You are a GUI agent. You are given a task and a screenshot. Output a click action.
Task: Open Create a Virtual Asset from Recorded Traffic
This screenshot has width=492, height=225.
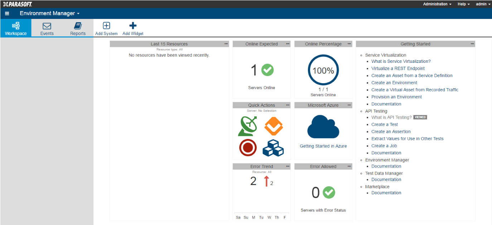tap(415, 90)
